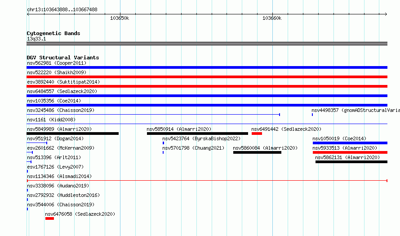Select the gray 13q33.1 cytogenetic band
The height and width of the screenshot is (236, 400).
[207, 44]
